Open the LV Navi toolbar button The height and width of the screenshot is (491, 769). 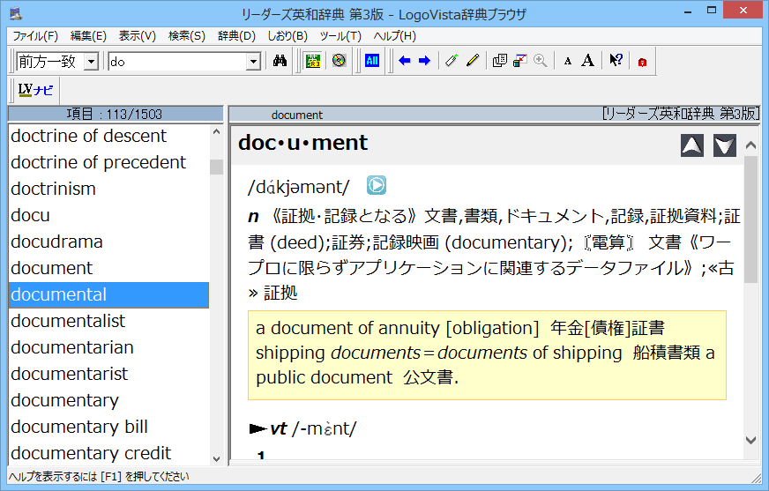tap(35, 90)
